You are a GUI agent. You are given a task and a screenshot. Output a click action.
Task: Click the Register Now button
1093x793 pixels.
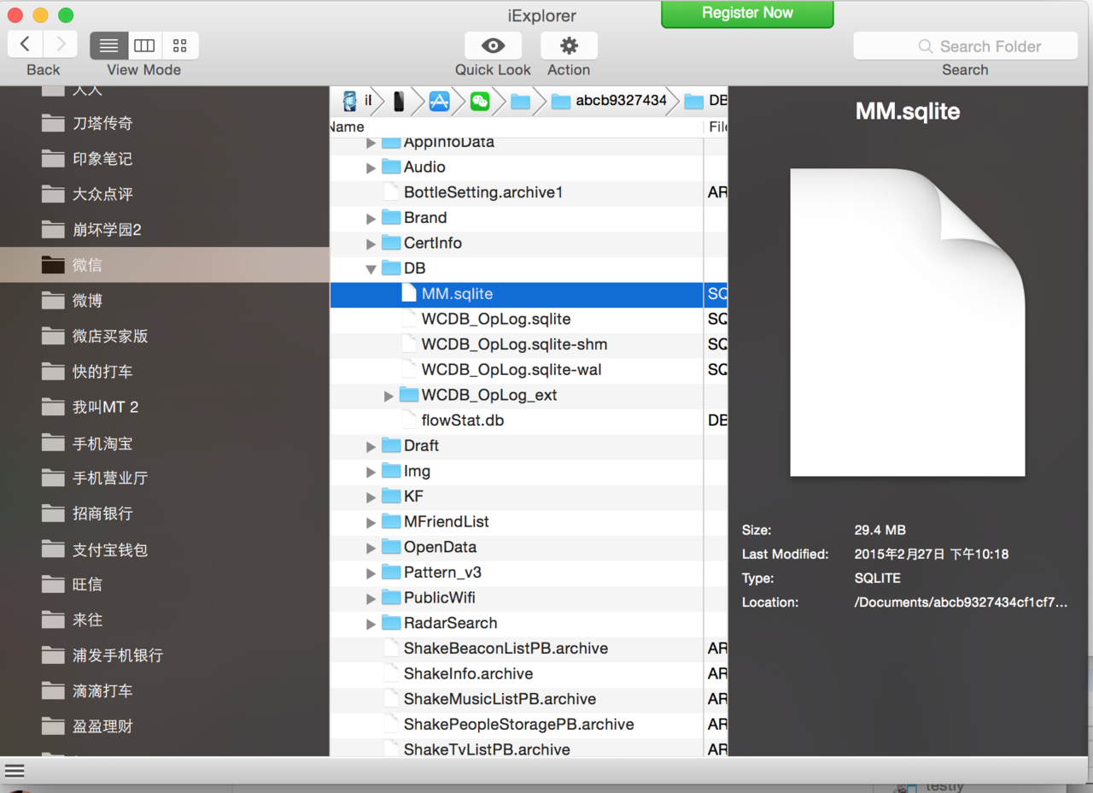pyautogui.click(x=747, y=14)
